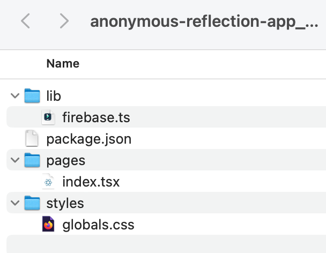This screenshot has width=326, height=253.
Task: Collapse the lib folder disclosure triangle
Action: click(x=14, y=96)
